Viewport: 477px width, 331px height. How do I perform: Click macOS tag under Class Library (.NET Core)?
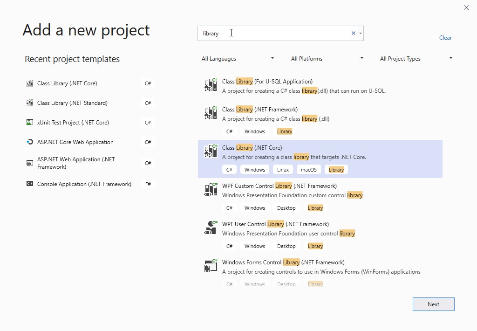(x=309, y=170)
